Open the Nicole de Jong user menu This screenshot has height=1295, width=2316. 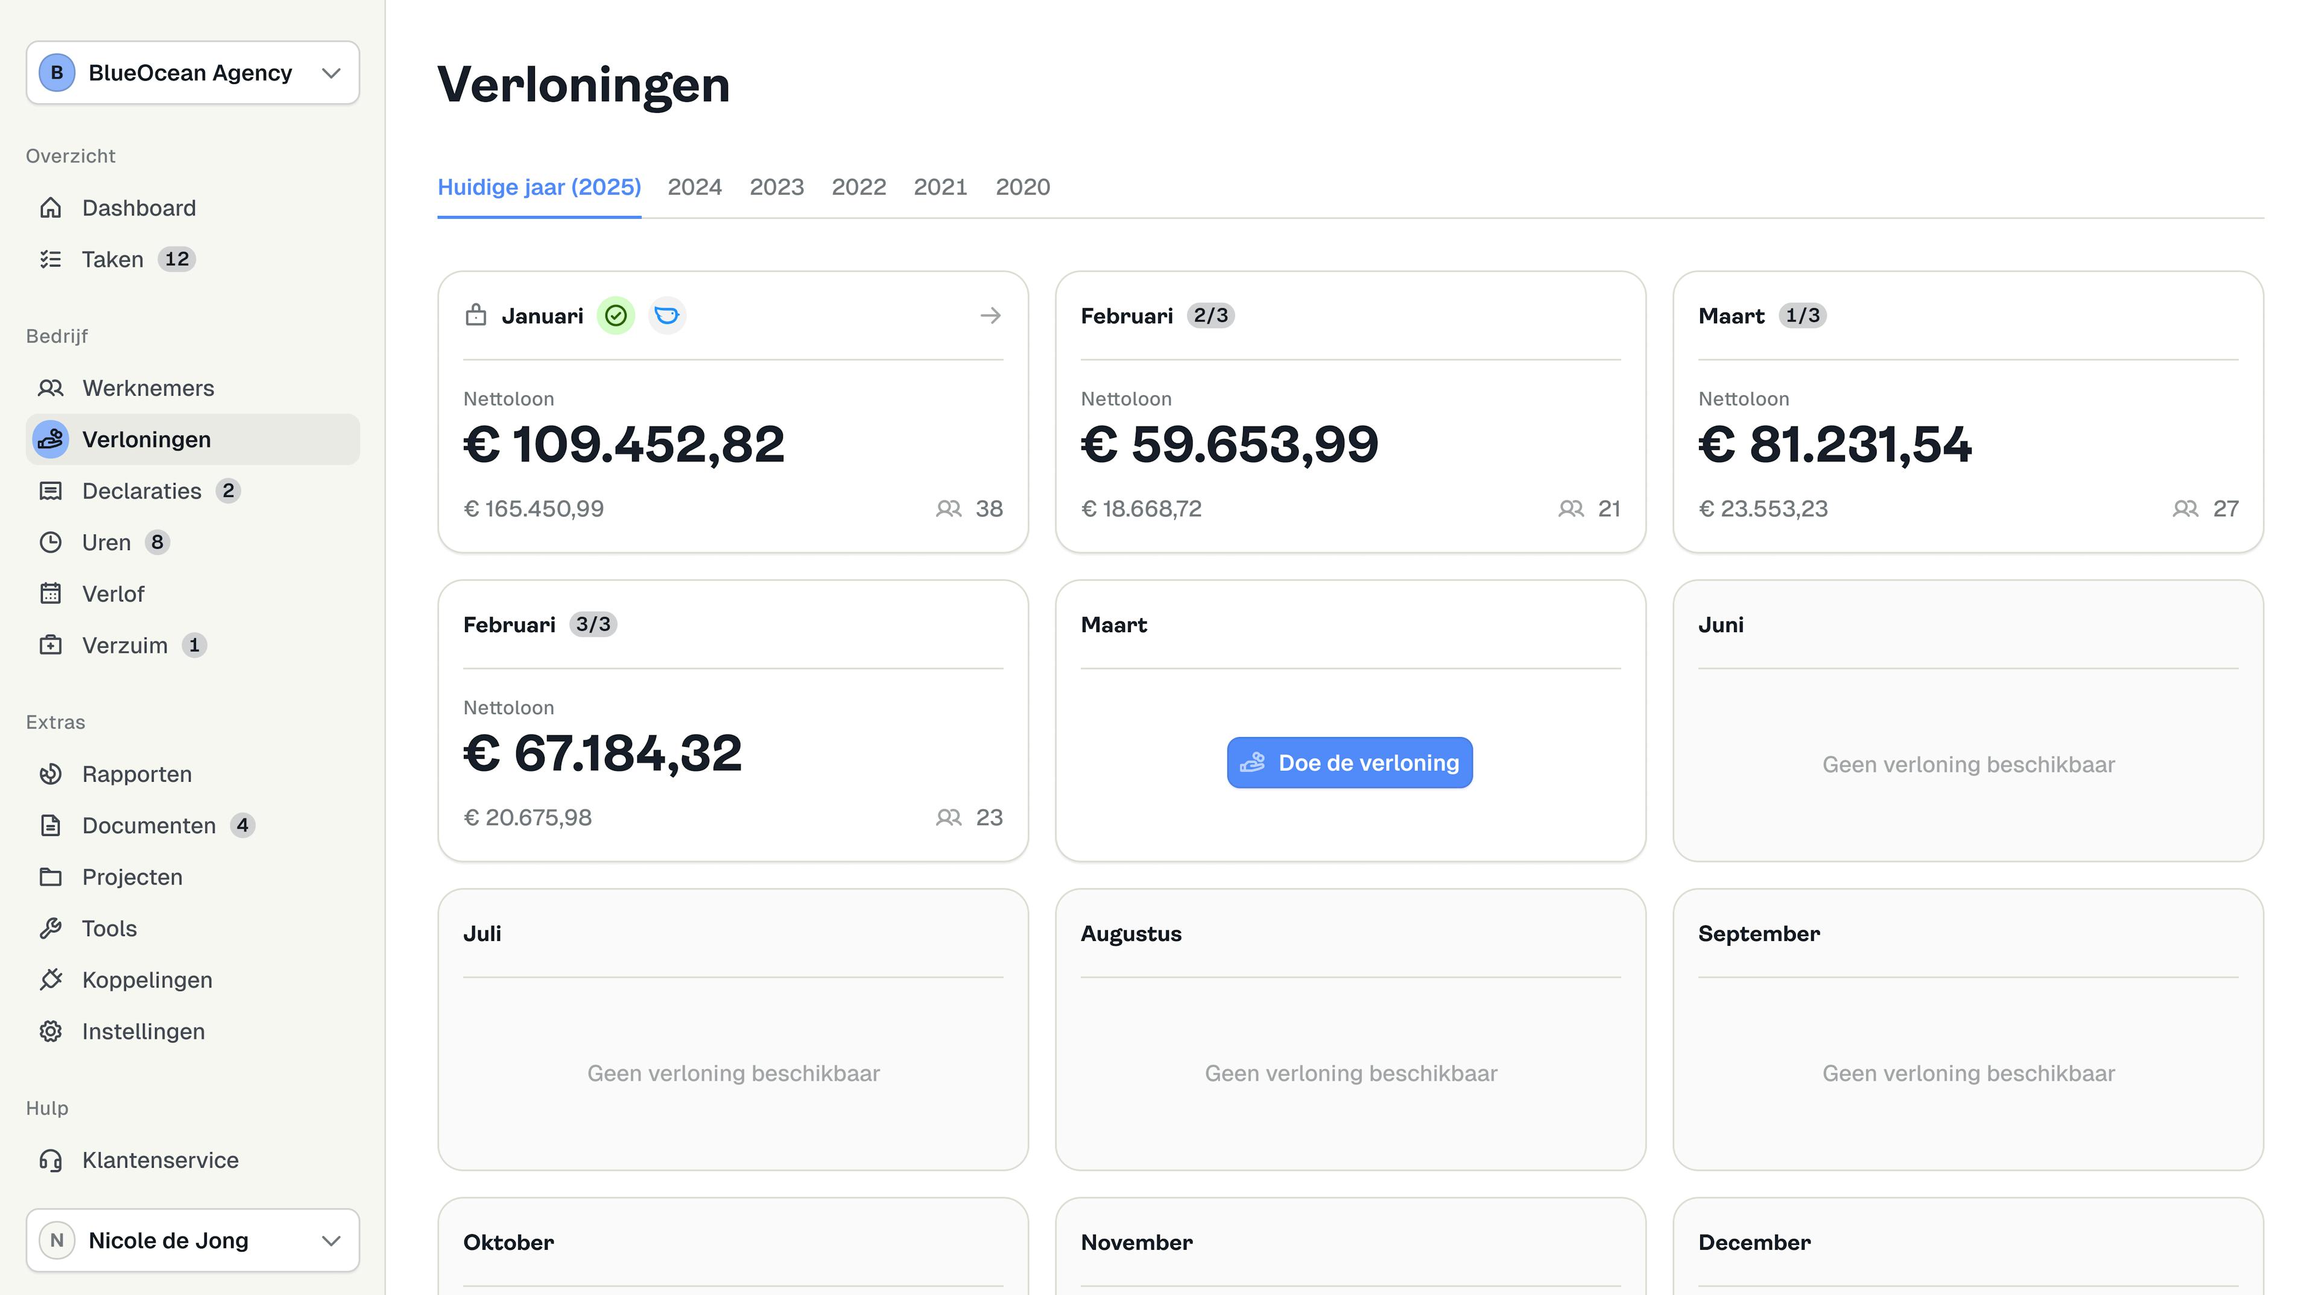coord(192,1240)
